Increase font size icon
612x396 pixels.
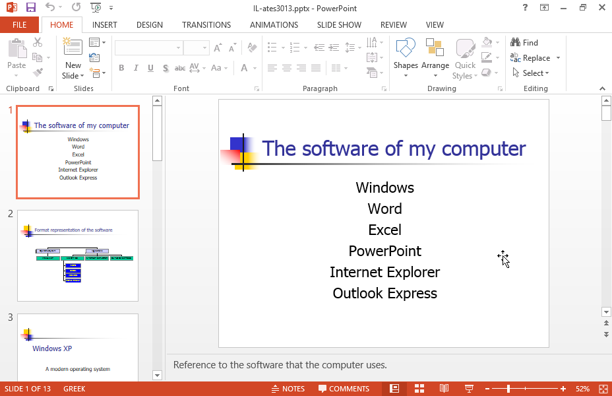point(218,48)
